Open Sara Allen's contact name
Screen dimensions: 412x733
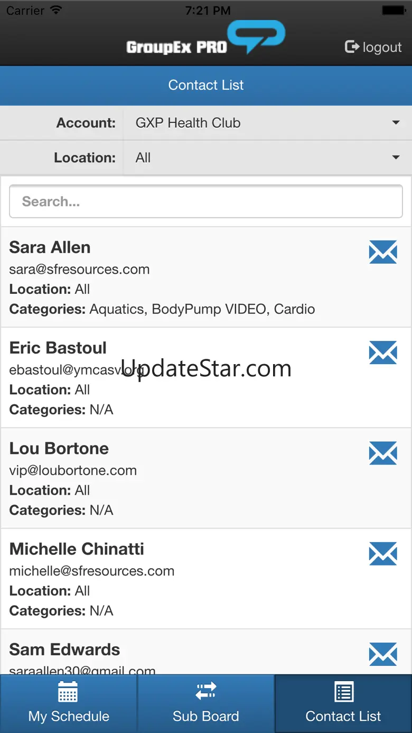tap(50, 247)
